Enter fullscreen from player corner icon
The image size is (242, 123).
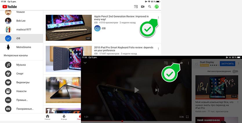(x=187, y=117)
